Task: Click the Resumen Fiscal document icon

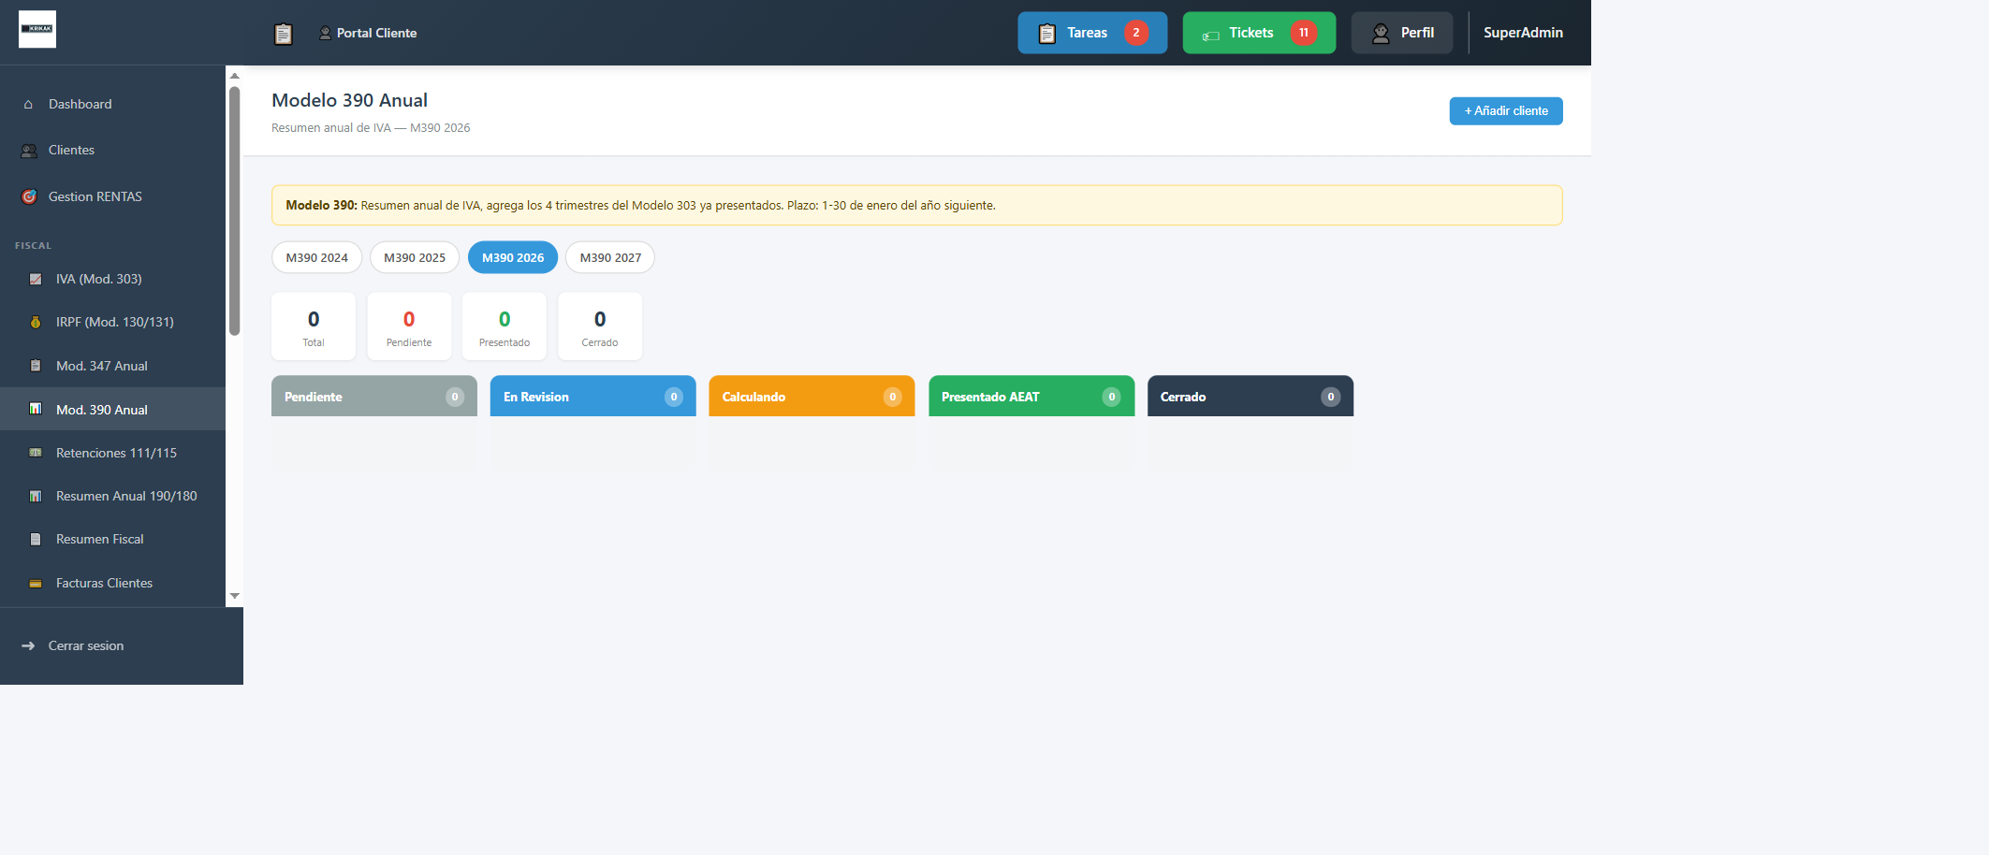Action: 36,539
